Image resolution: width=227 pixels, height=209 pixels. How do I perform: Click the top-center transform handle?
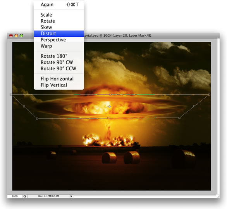(x=110, y=95)
